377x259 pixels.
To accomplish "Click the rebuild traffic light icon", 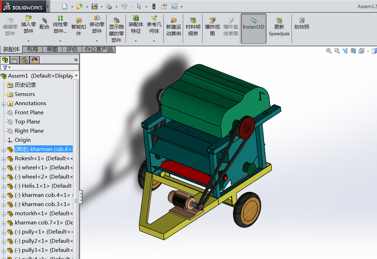I will tap(154, 6).
